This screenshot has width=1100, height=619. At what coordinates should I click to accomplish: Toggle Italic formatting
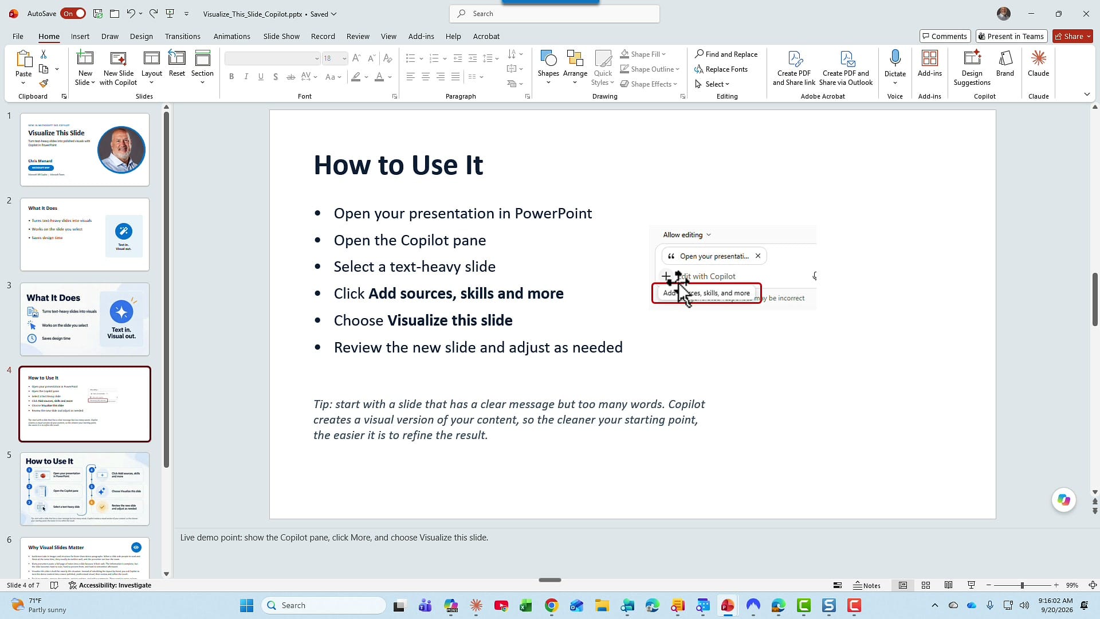(x=246, y=77)
